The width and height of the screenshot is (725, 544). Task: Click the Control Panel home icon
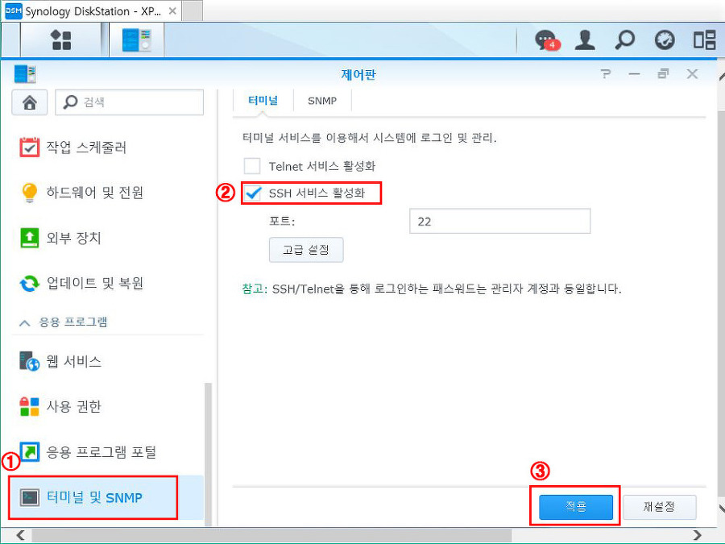coord(30,102)
